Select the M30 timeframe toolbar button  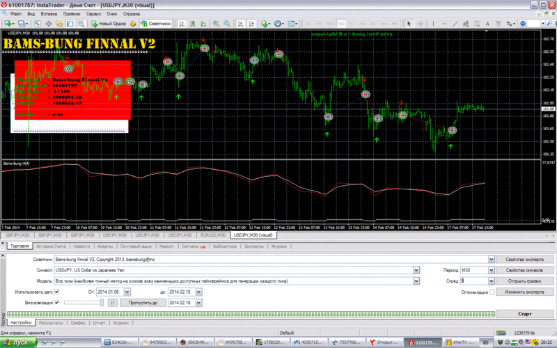point(340,24)
